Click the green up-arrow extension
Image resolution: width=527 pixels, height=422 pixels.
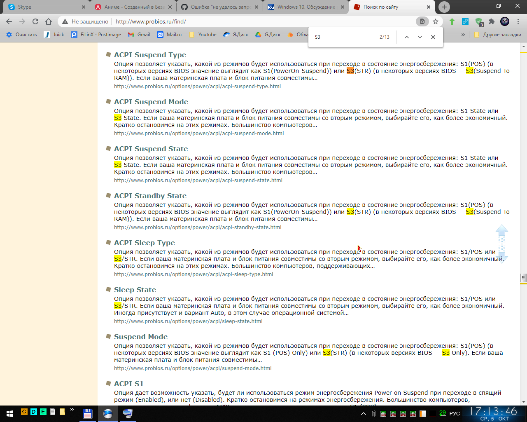coord(452,21)
